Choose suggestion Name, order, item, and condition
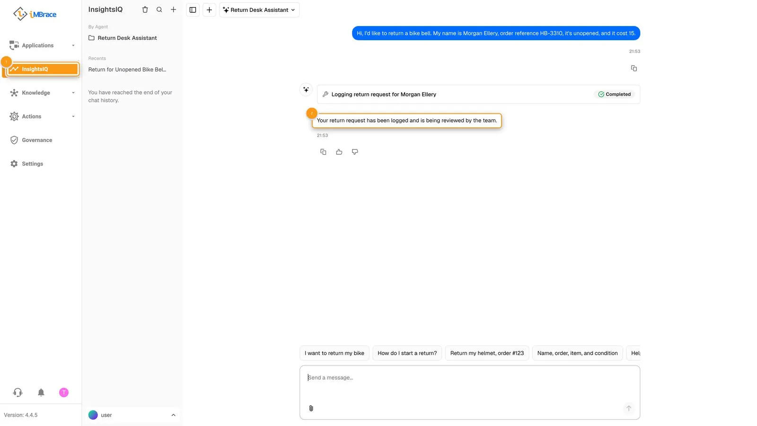Viewport: 757px width, 426px height. click(x=577, y=353)
